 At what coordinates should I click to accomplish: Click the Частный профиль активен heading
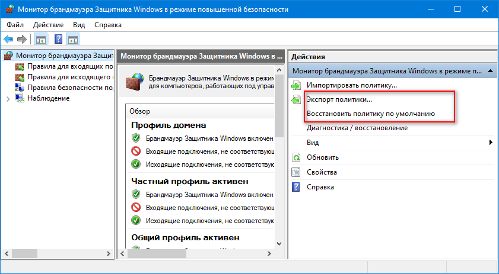(190, 181)
